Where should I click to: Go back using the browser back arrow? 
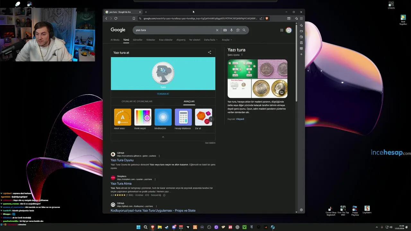(x=106, y=18)
